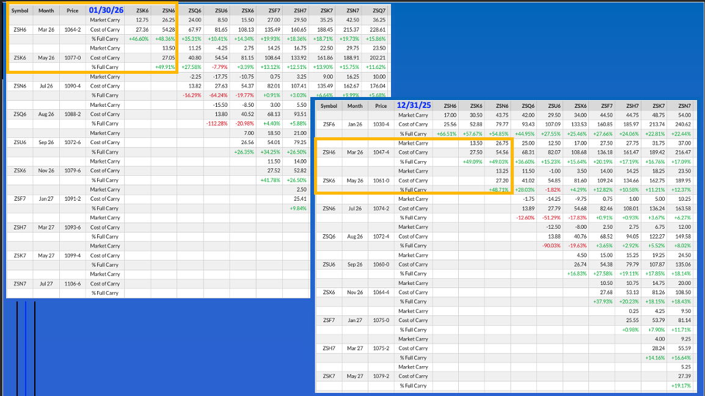Click the +66.51% full carry value
The image size is (705, 396).
[x=447, y=134]
